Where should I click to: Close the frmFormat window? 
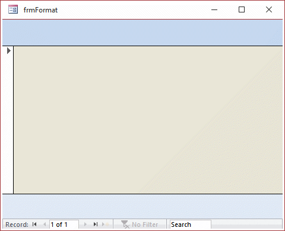pyautogui.click(x=269, y=9)
